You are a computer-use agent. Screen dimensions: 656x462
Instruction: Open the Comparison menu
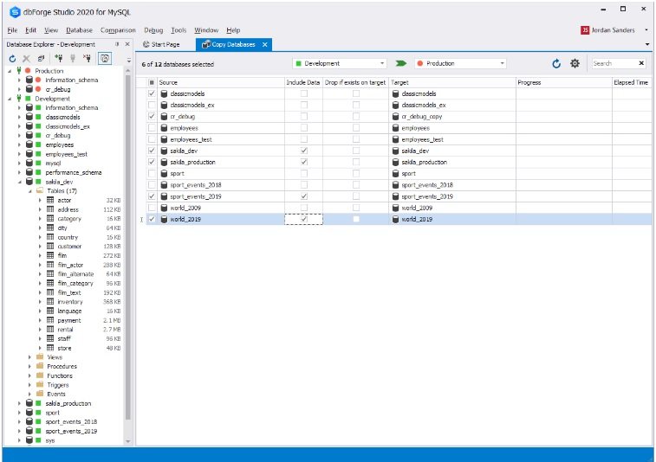[x=118, y=30]
